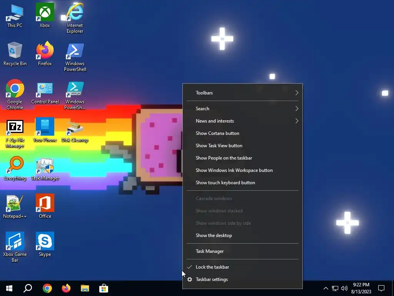Viewport: 394px width, 296px height.
Task: Toggle Show Cortana button
Action: (x=242, y=133)
